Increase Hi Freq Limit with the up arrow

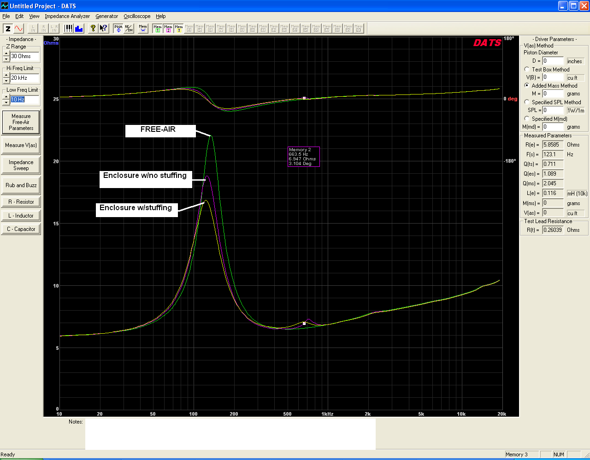coord(6,75)
